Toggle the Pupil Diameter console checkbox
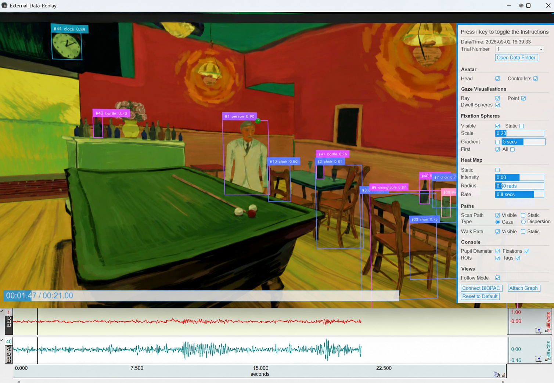The height and width of the screenshot is (383, 554). point(497,251)
